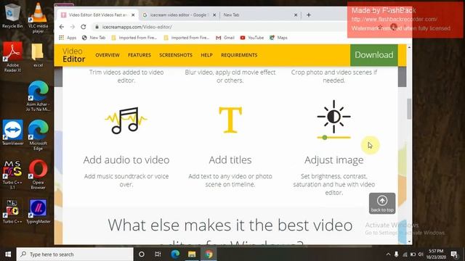The image size is (465, 261).
Task: Click the green Download button
Action: (x=374, y=55)
